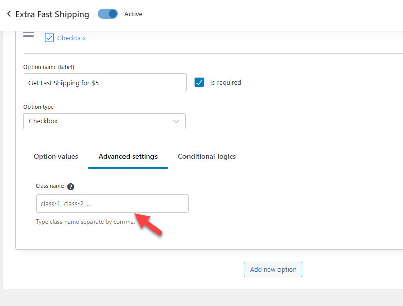Screen dimensions: 403x306
Task: Uncheck the Is required checkbox
Action: tap(199, 82)
